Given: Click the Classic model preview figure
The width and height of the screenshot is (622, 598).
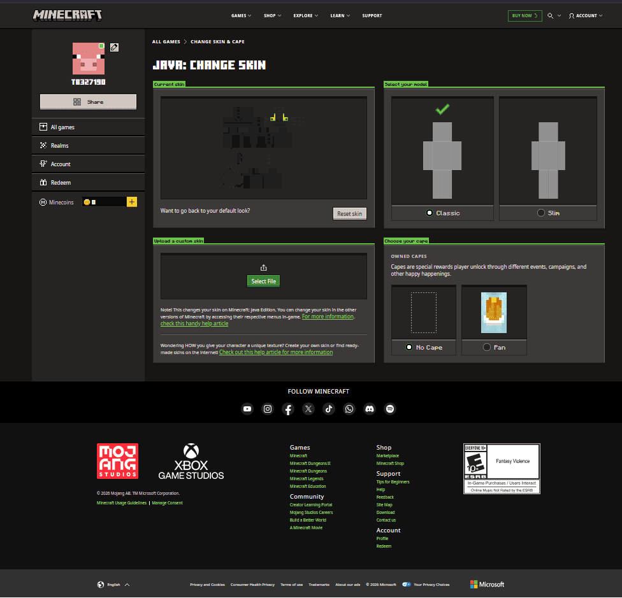Looking at the screenshot, I should click(442, 160).
